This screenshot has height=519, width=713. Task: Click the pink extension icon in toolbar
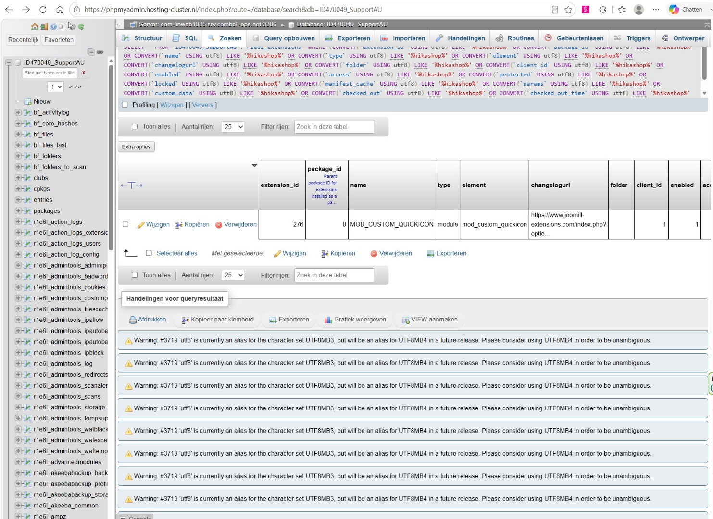(x=586, y=9)
